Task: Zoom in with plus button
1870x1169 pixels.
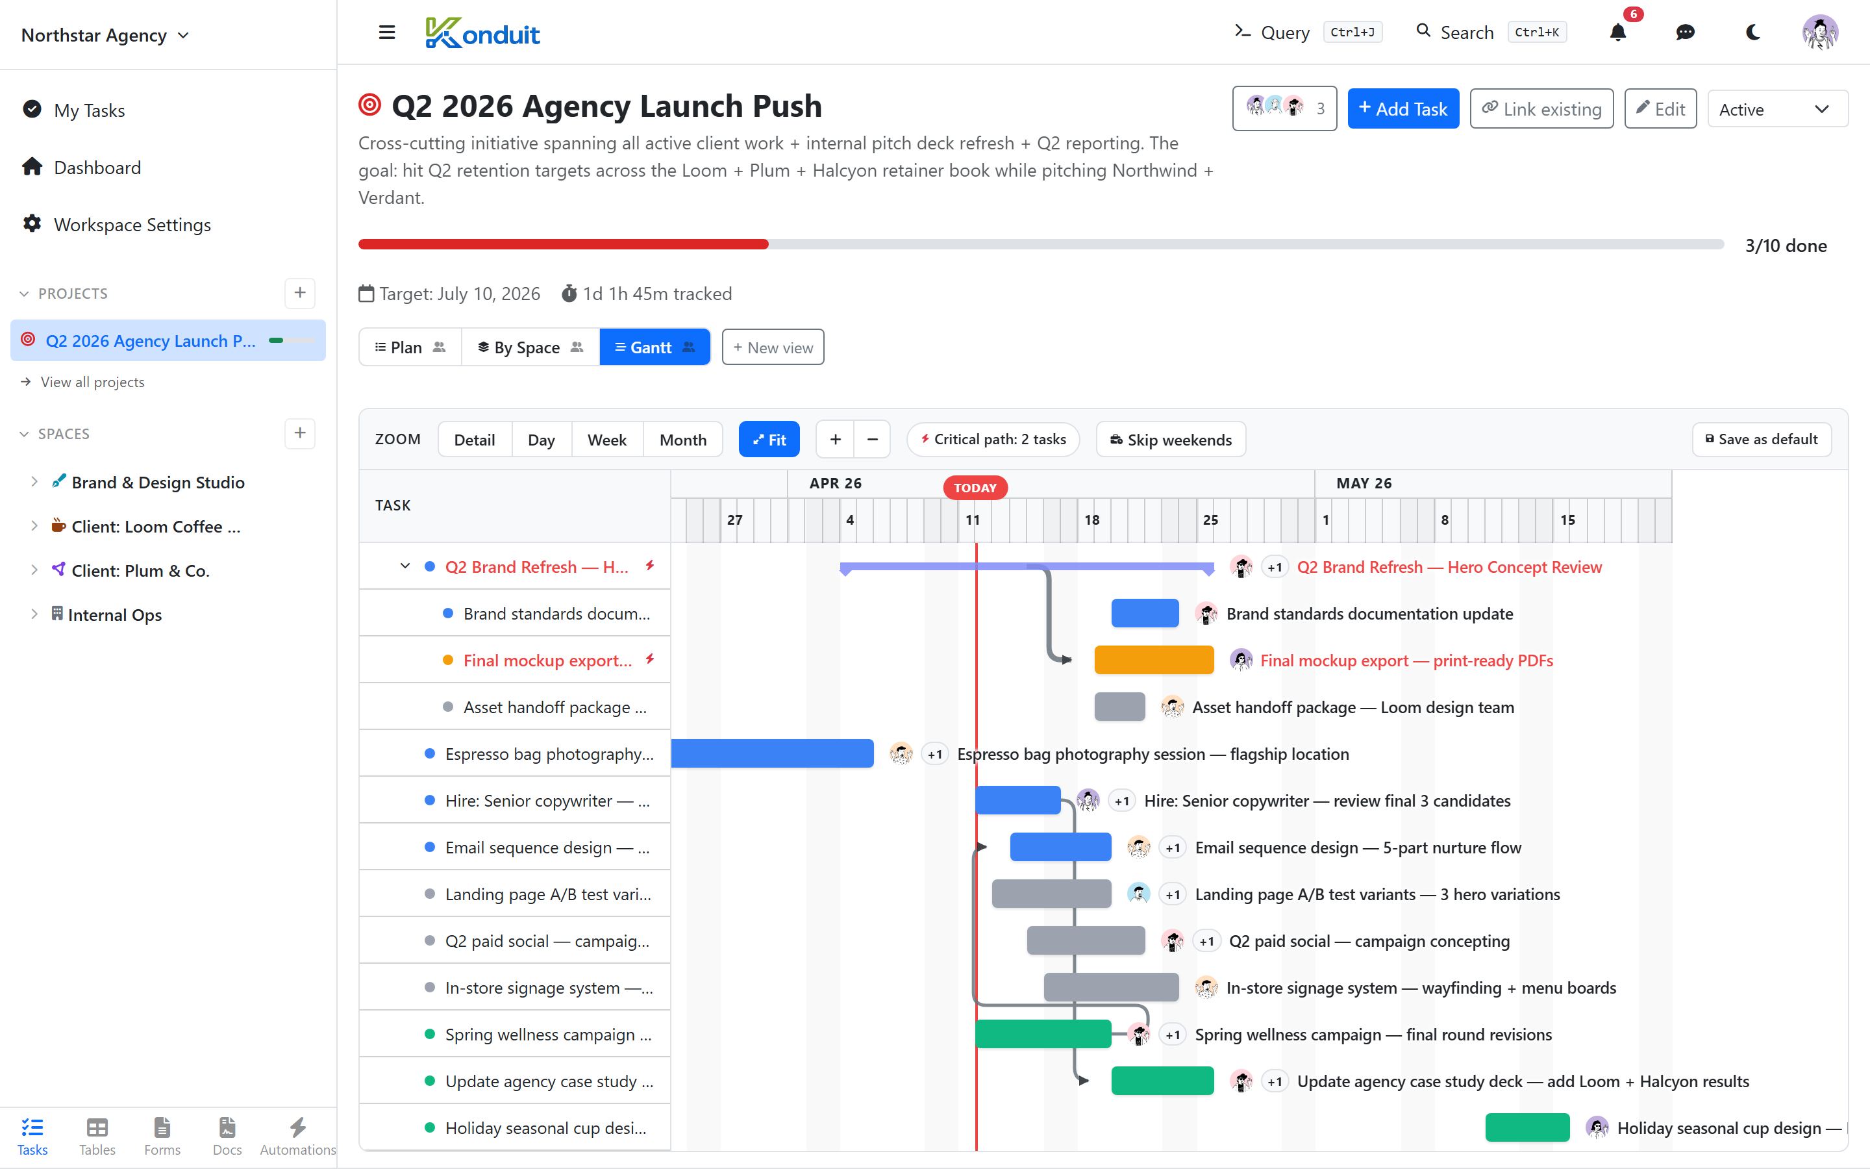Action: pyautogui.click(x=835, y=439)
